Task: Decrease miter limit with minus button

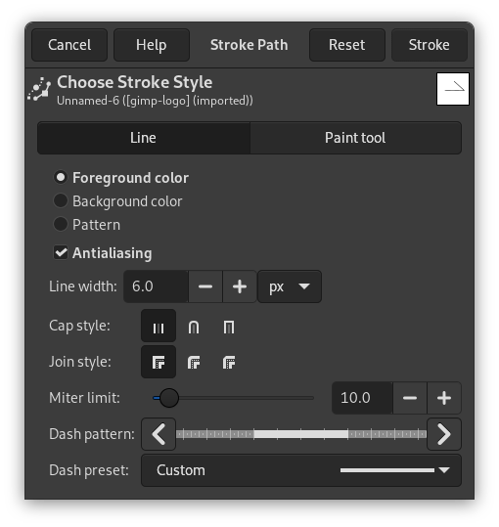Action: [410, 398]
